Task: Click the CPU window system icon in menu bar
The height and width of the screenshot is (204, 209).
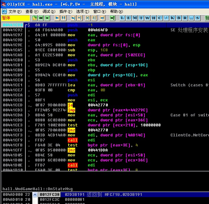Action: (x=4, y=12)
